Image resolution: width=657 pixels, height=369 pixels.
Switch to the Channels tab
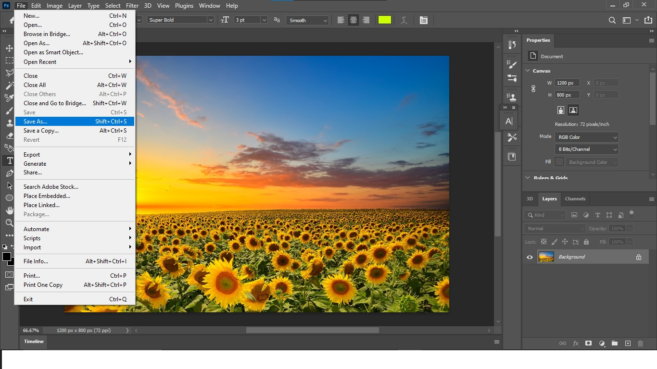click(x=575, y=198)
